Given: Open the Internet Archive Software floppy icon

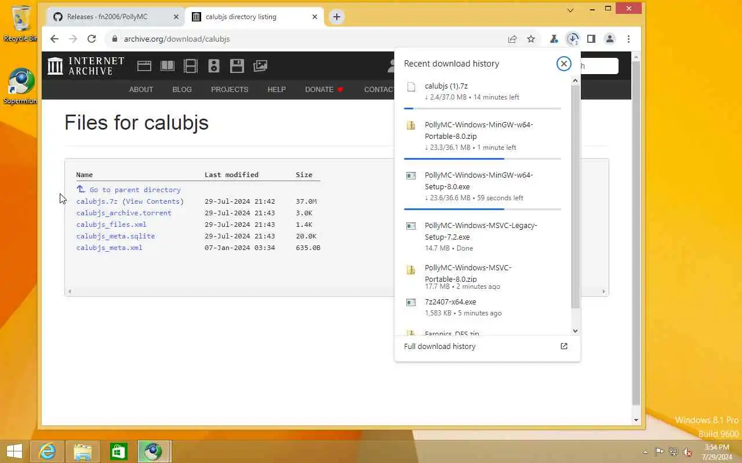Looking at the screenshot, I should coord(237,66).
